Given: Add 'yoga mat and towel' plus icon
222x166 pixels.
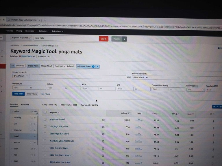Looking at the screenshot, I should [103, 148].
